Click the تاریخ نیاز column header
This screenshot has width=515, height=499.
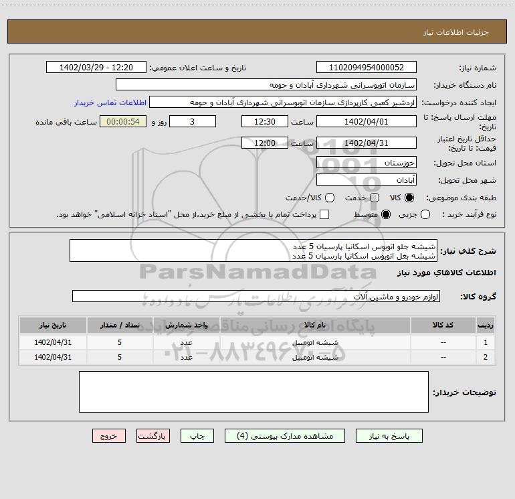[x=53, y=325]
